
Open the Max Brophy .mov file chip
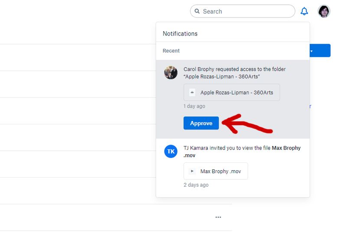click(216, 171)
